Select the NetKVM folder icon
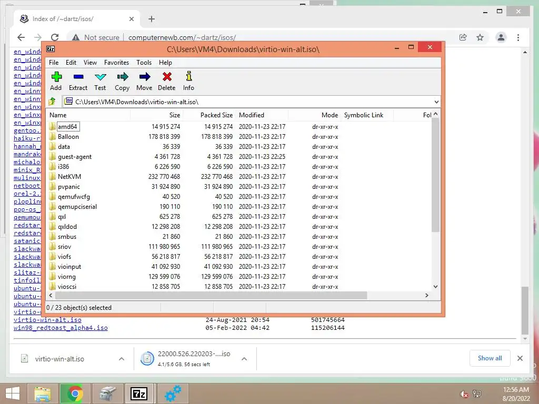The height and width of the screenshot is (404, 539). 52,177
